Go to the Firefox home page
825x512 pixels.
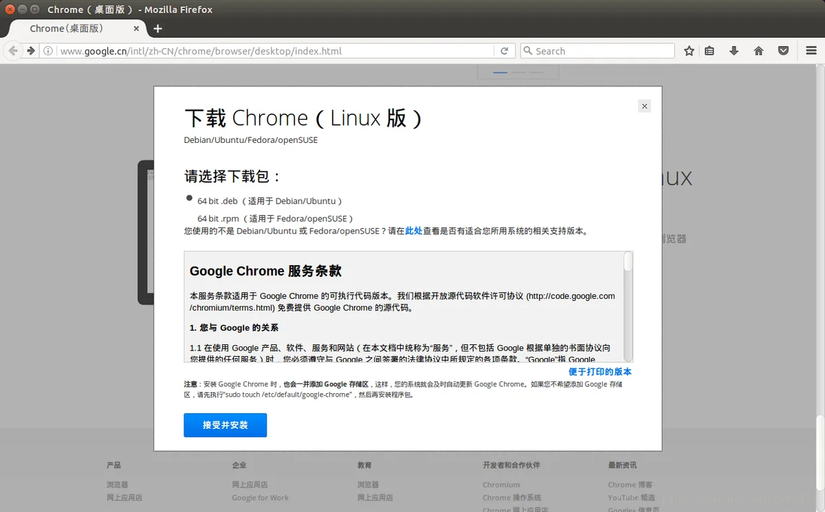point(759,51)
